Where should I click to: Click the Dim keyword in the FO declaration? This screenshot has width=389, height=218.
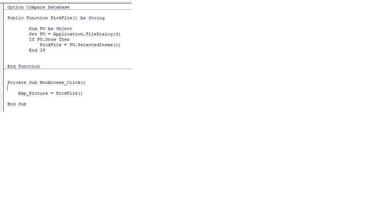tap(33, 29)
